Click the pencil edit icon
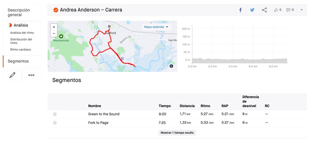This screenshot has width=311, height=144. click(12, 75)
